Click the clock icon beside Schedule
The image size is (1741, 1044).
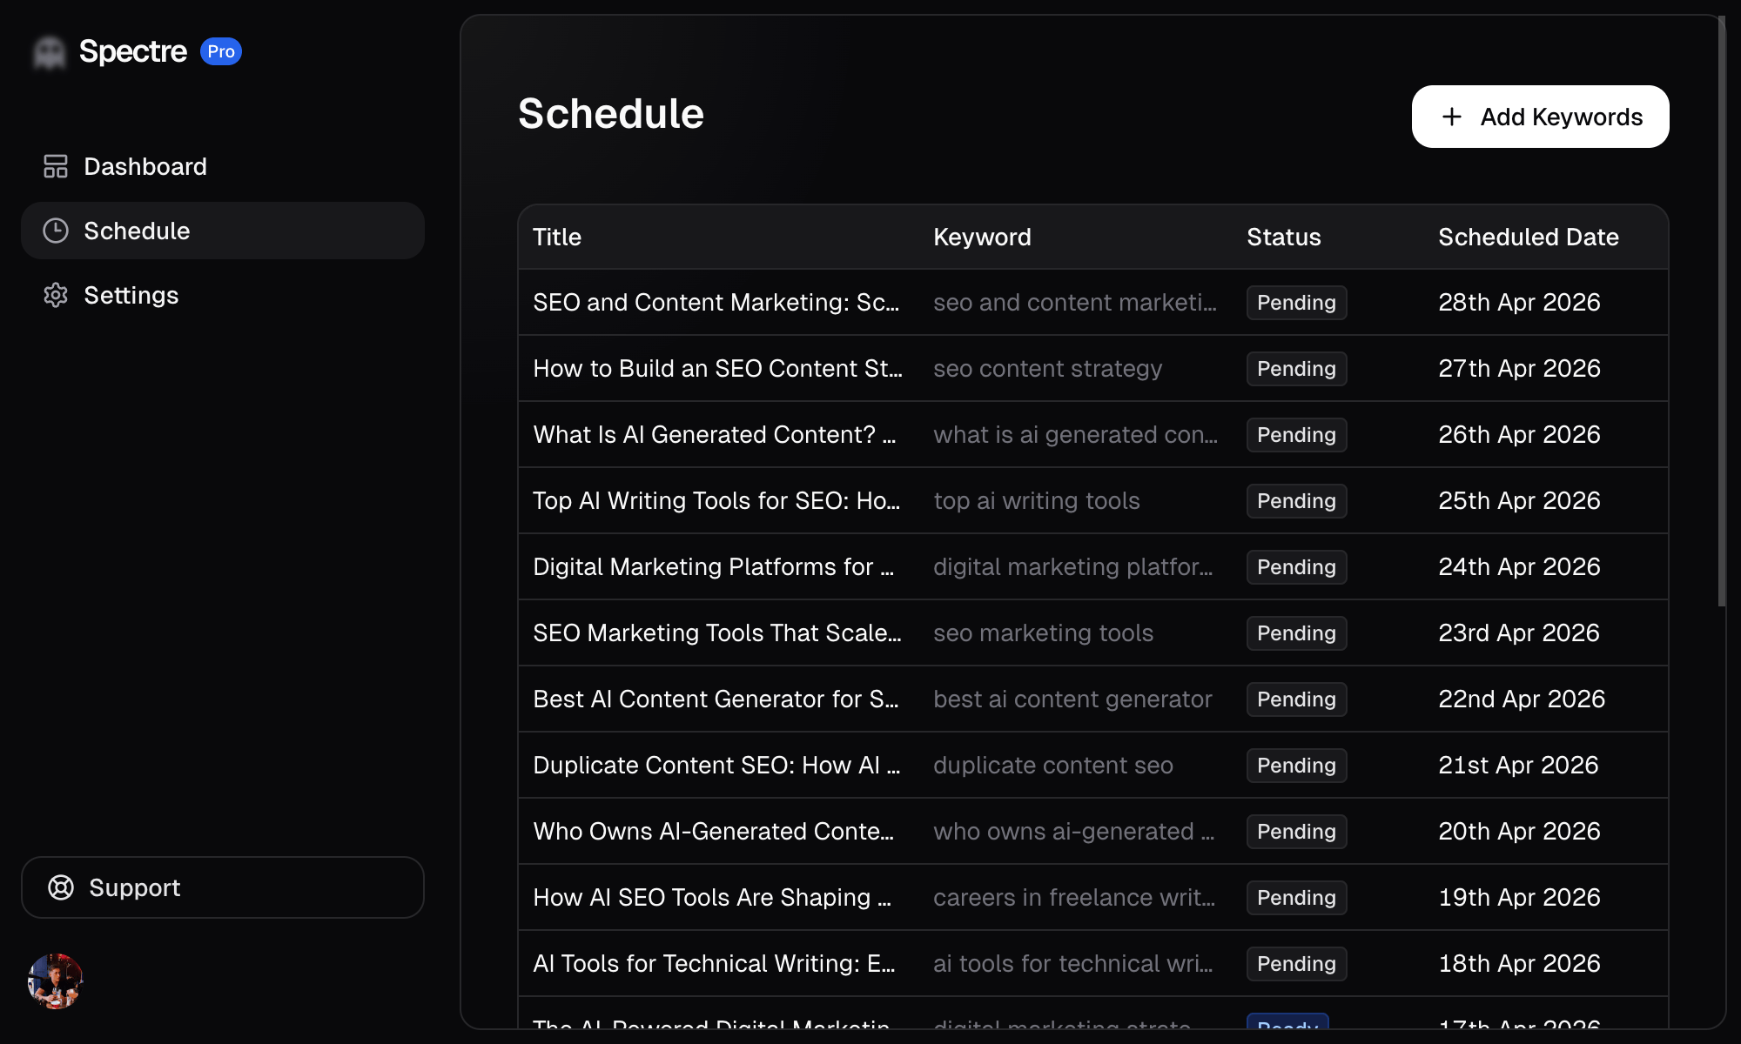(55, 231)
